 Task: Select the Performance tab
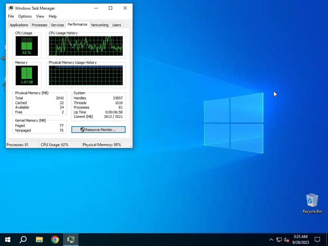pyautogui.click(x=78, y=24)
